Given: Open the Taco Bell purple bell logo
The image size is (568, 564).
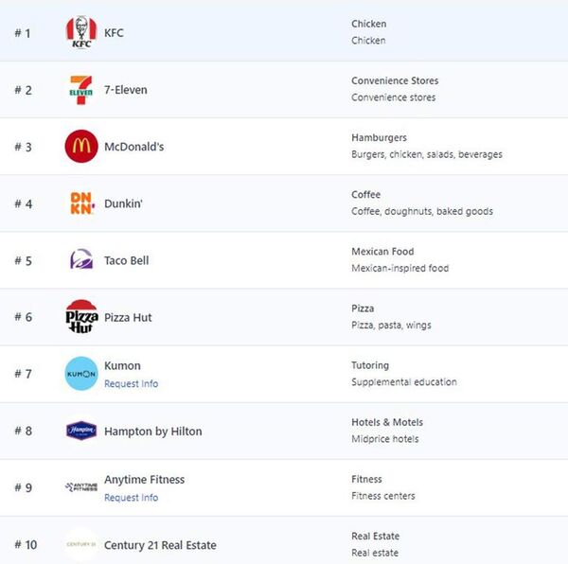Looking at the screenshot, I should pyautogui.click(x=81, y=259).
